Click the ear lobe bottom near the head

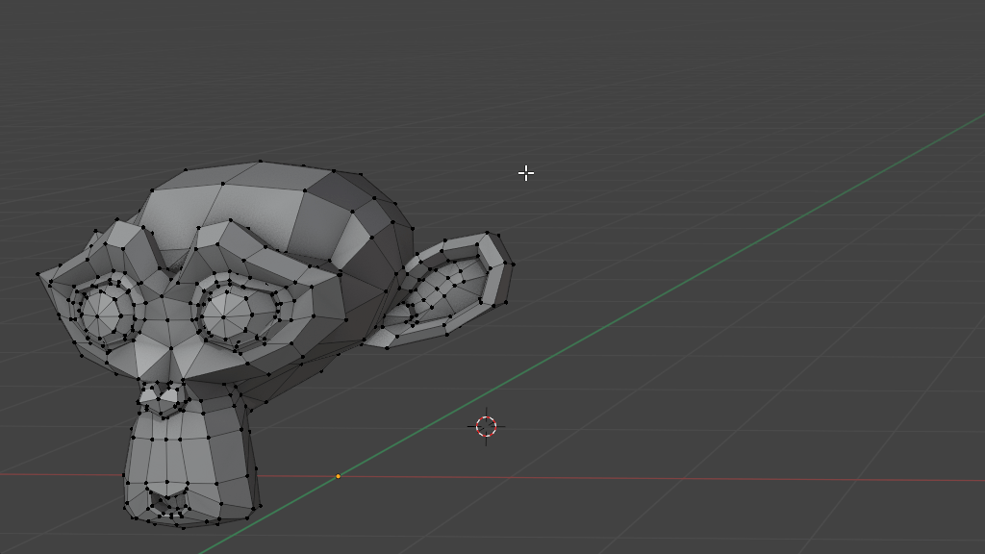385,339
